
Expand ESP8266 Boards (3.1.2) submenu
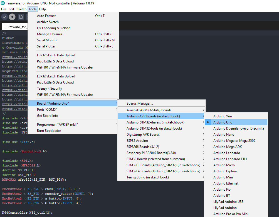pos(161,147)
